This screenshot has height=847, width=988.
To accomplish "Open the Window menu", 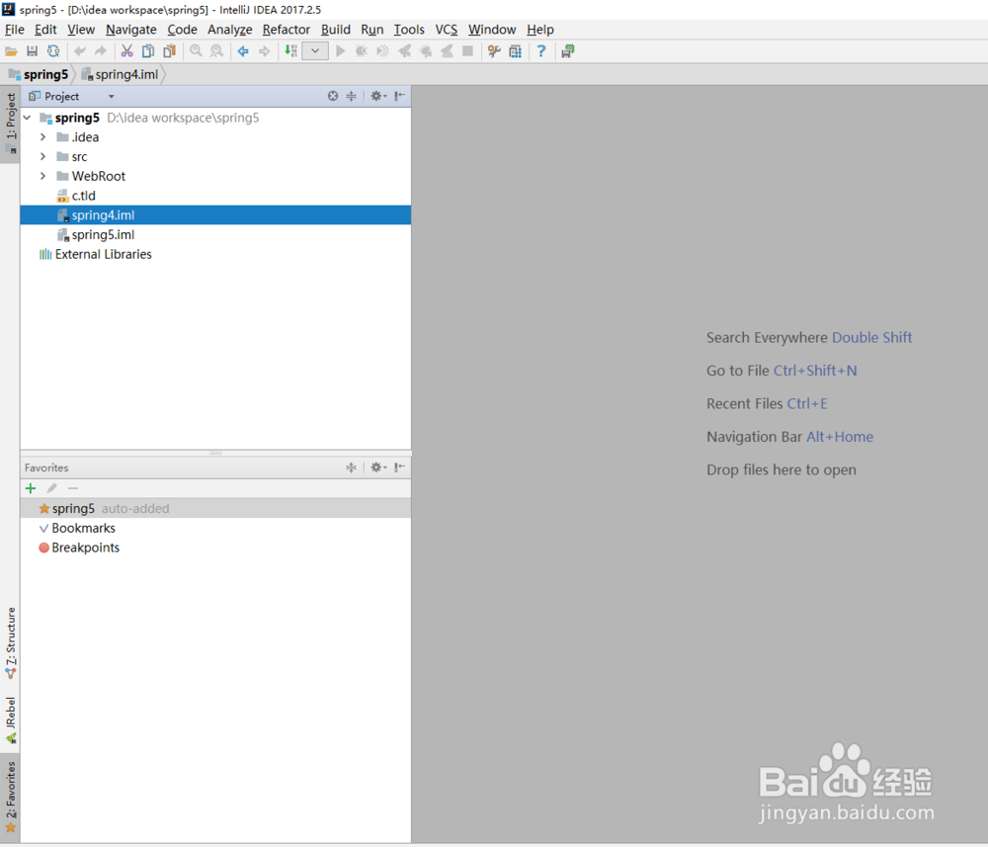I will click(492, 30).
